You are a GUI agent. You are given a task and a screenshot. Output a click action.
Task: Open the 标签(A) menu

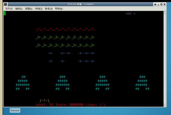tap(49, 9)
